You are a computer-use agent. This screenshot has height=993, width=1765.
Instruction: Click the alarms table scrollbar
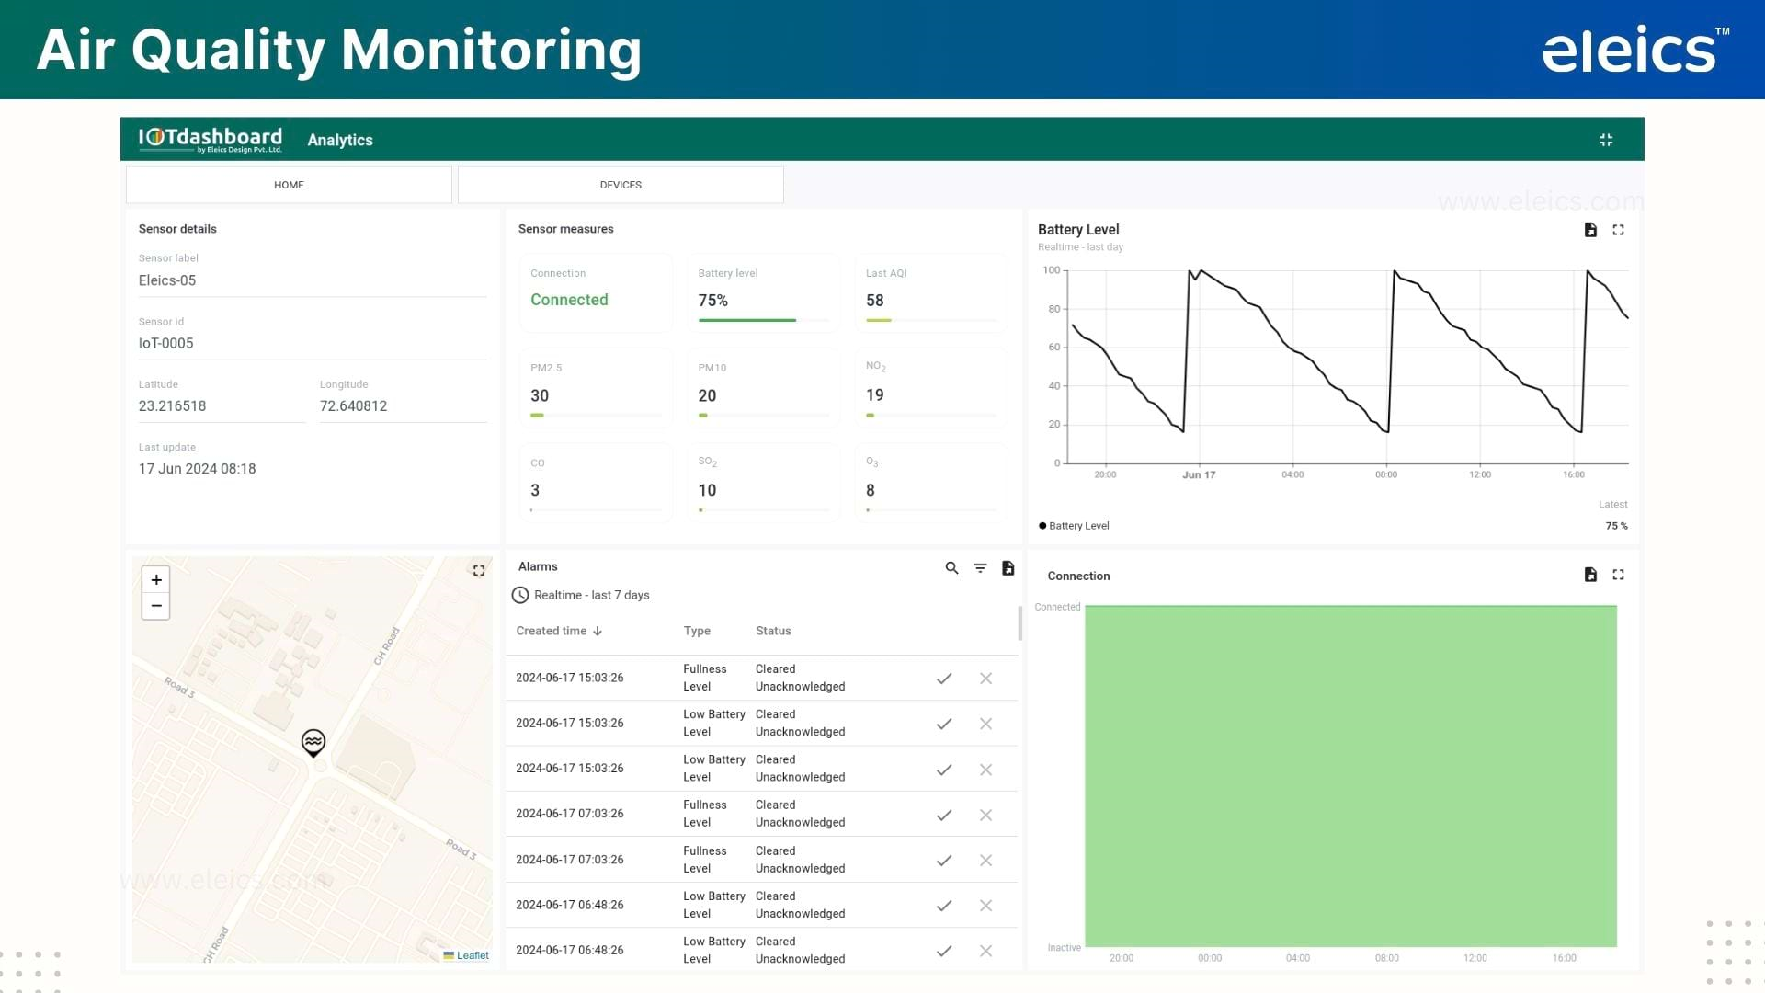pyautogui.click(x=1019, y=623)
